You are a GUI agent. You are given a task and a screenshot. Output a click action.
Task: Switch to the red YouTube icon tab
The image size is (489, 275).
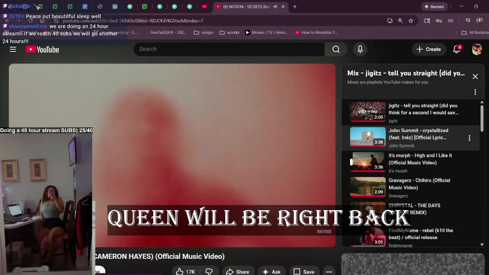[204, 6]
